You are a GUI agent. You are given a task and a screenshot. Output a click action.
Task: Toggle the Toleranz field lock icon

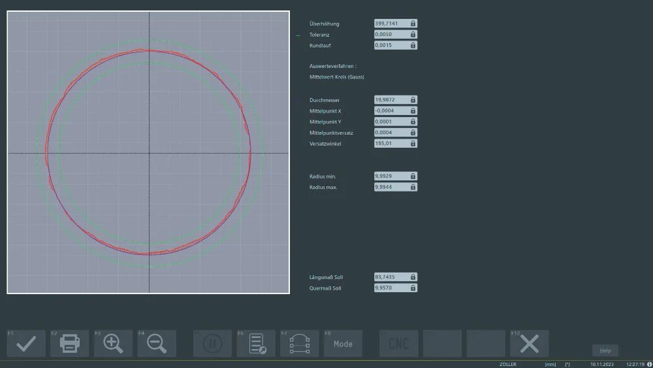tap(413, 35)
